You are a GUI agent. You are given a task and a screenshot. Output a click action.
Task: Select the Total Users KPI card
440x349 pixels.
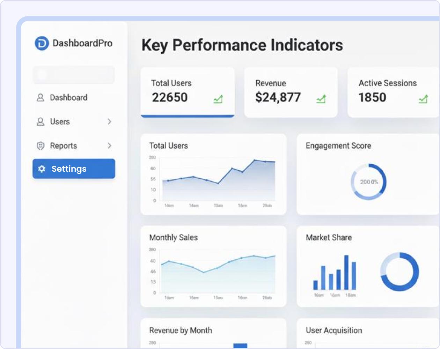tap(188, 92)
